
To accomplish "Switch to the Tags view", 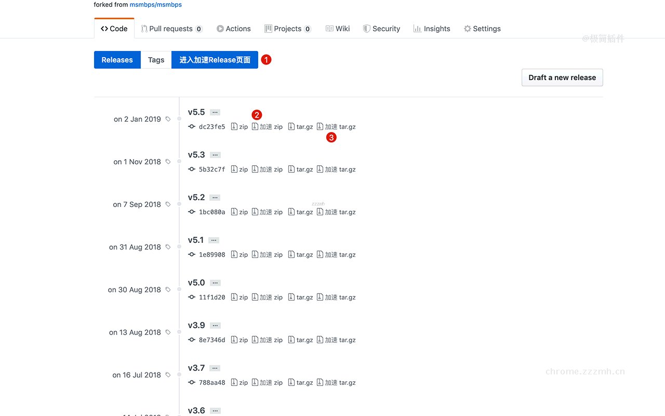I will [156, 60].
